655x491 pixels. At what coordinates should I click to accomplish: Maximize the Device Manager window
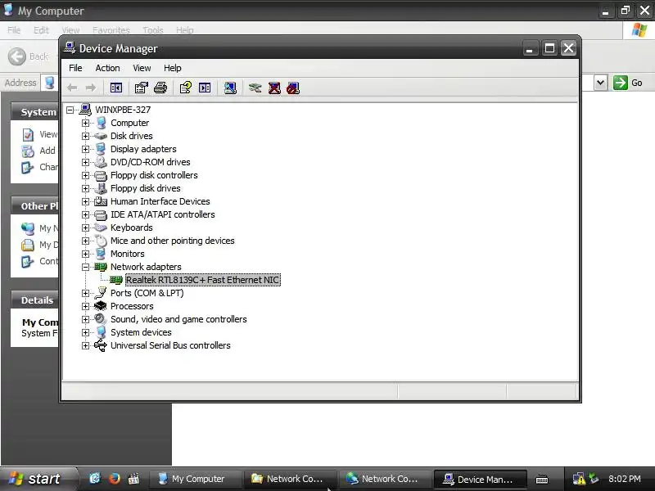tap(549, 48)
